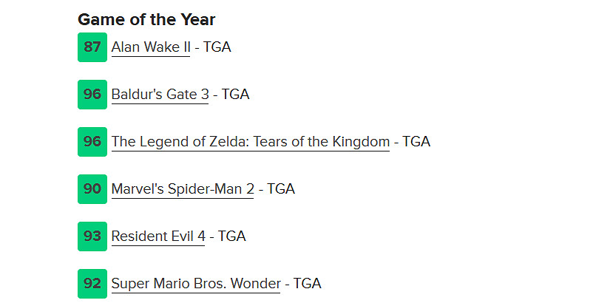Click the 92 score badge for Super Mario Bros. Wonder

pyautogui.click(x=92, y=284)
